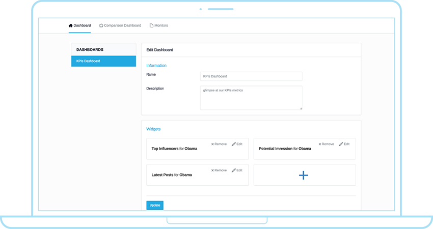Go to the Monitors tab
433x229 pixels.
[x=159, y=25]
